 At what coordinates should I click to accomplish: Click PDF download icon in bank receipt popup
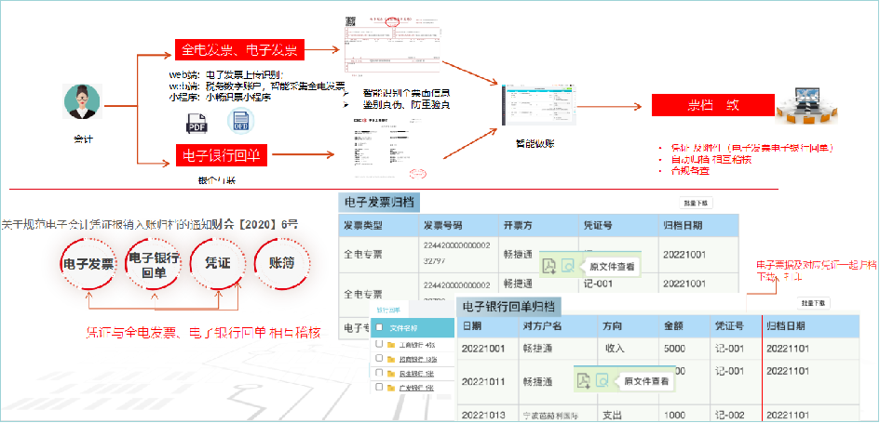[584, 381]
